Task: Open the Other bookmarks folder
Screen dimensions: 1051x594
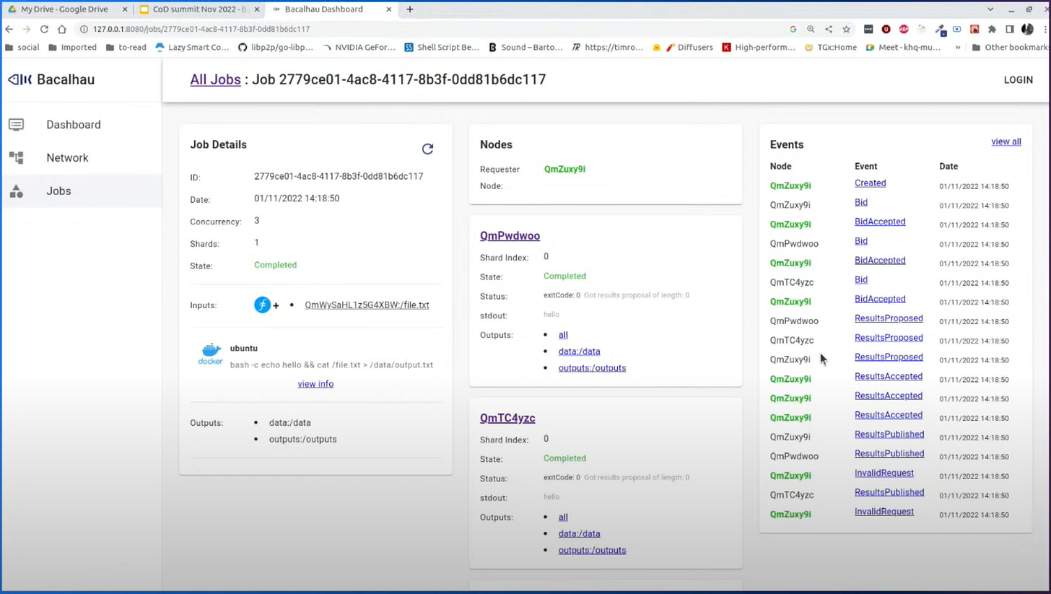Action: pos(1011,47)
